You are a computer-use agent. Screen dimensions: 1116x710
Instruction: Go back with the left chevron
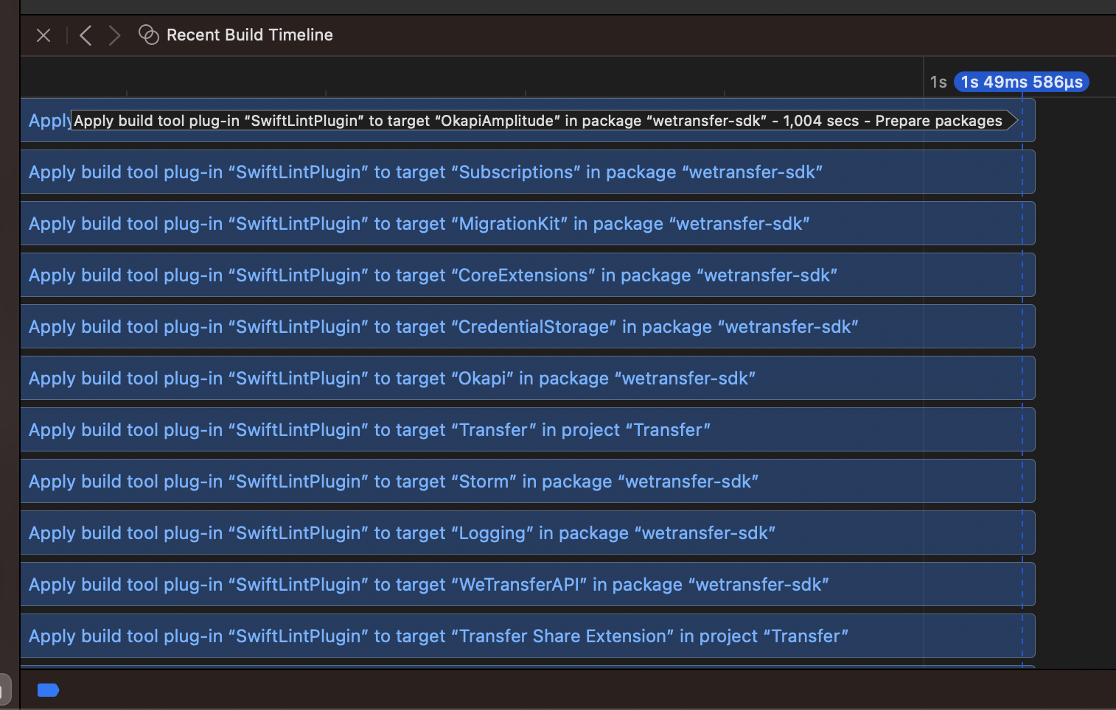pos(86,35)
